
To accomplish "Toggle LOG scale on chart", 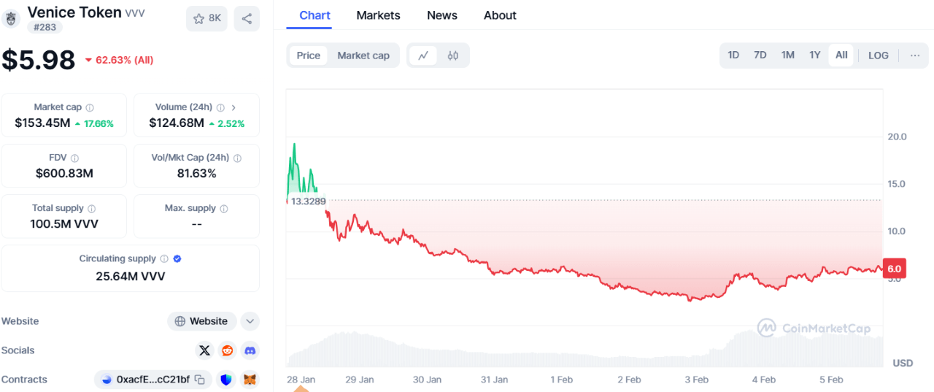I will tap(879, 55).
